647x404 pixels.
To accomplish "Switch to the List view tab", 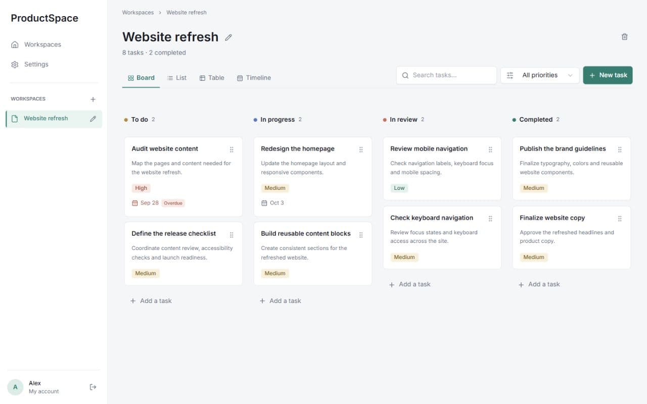I will pyautogui.click(x=177, y=78).
